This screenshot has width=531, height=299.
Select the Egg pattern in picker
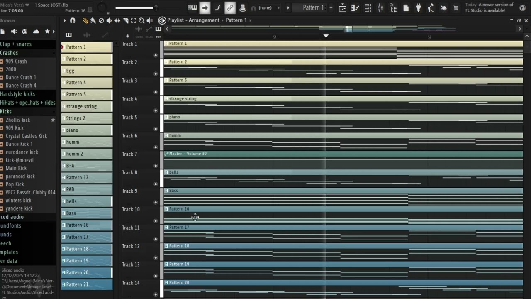click(x=87, y=71)
